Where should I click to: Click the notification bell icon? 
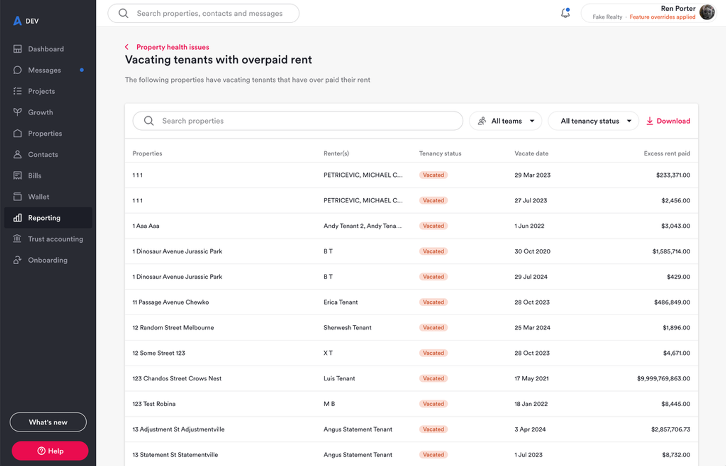(565, 13)
